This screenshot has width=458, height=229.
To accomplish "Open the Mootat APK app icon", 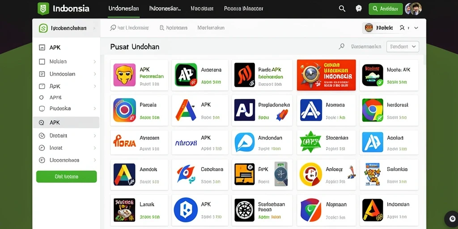I will (x=373, y=75).
